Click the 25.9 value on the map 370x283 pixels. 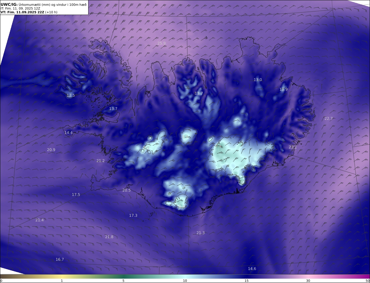(x=162, y=43)
